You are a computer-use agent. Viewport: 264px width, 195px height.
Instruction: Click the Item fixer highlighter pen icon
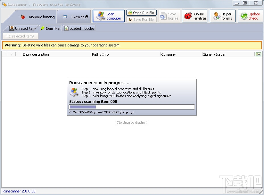tap(42, 28)
